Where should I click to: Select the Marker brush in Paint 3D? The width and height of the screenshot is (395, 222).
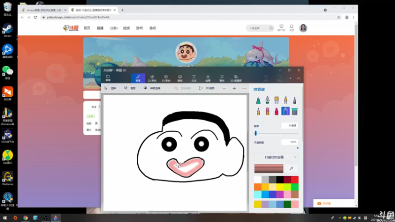[258, 100]
